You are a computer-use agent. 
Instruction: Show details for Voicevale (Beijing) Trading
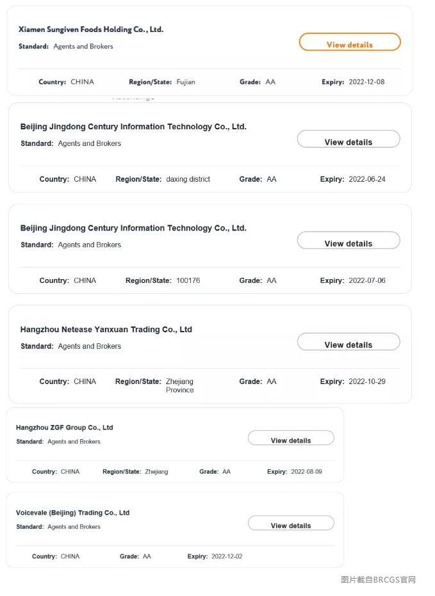pyautogui.click(x=291, y=524)
